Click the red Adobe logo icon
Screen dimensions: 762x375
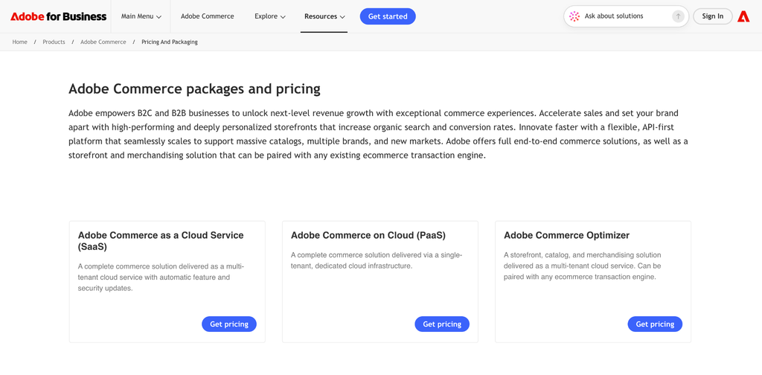pos(743,16)
